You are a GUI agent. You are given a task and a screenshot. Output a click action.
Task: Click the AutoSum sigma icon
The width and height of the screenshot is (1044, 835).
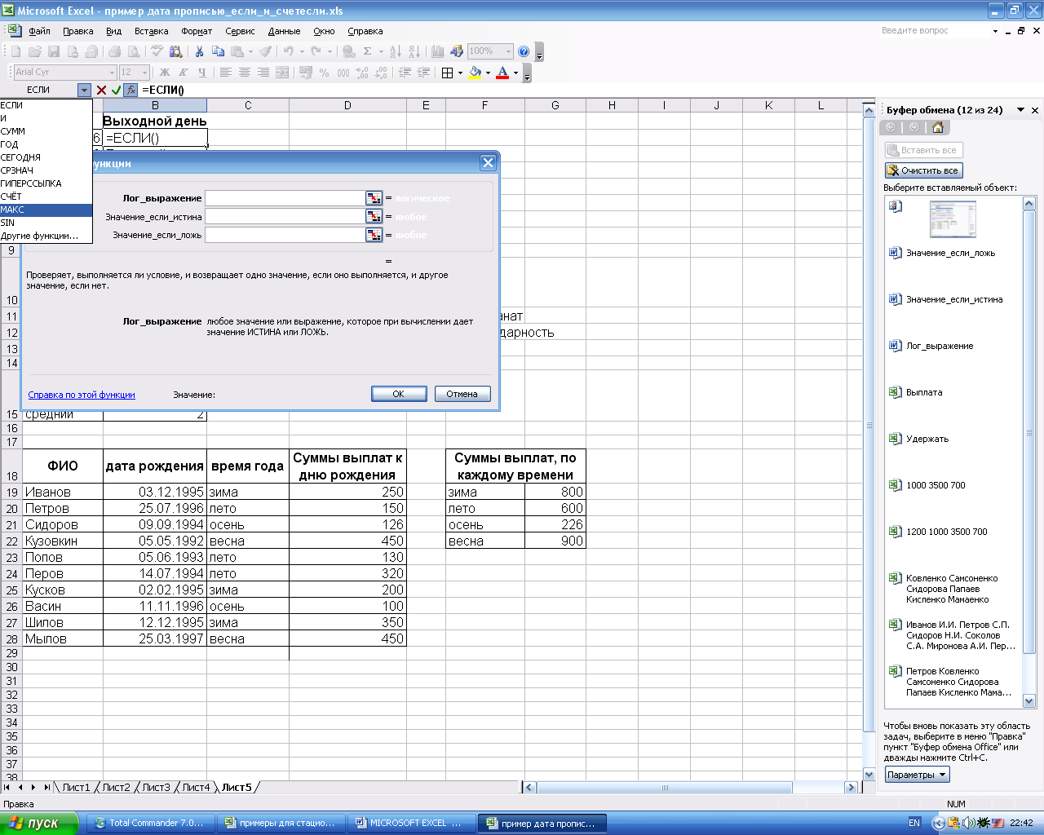click(x=368, y=51)
